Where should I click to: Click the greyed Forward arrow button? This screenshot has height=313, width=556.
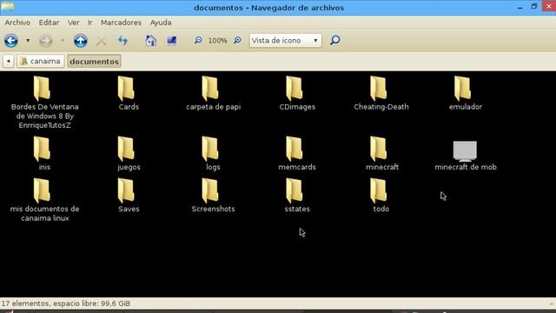point(45,41)
